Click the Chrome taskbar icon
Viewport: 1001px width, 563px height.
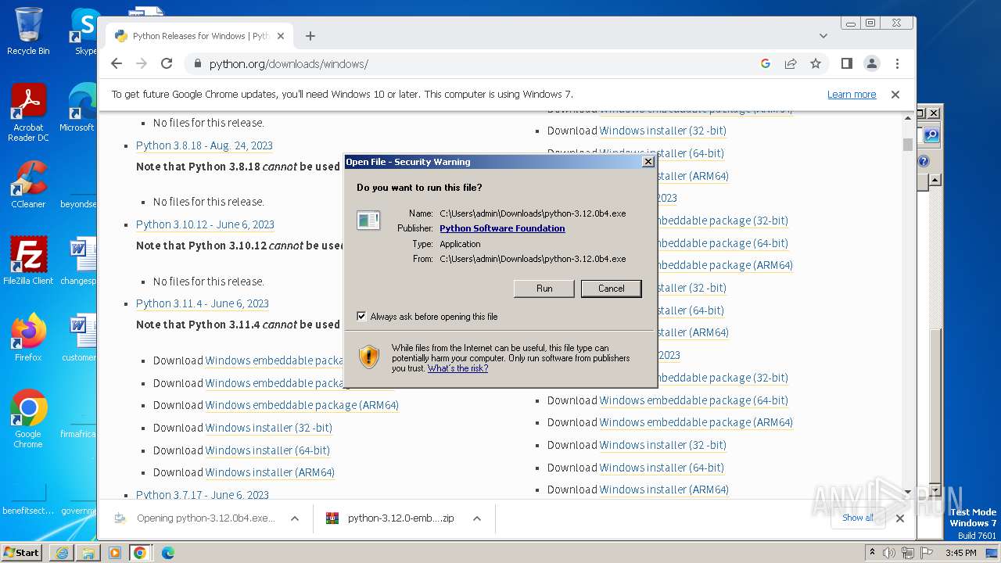click(x=140, y=553)
